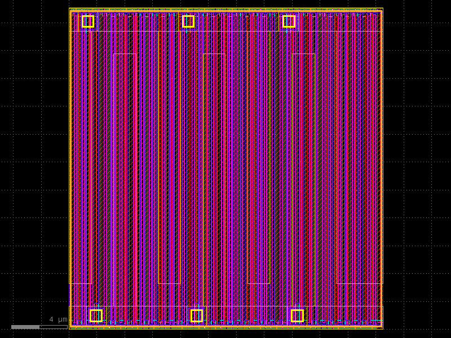Click the layout center region

coord(225,169)
